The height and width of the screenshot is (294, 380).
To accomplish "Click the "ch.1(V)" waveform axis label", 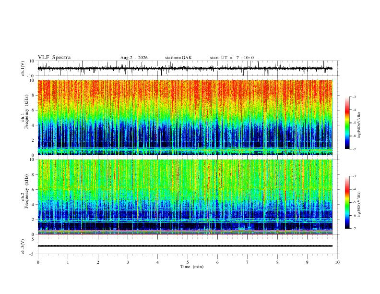I will (23, 68).
